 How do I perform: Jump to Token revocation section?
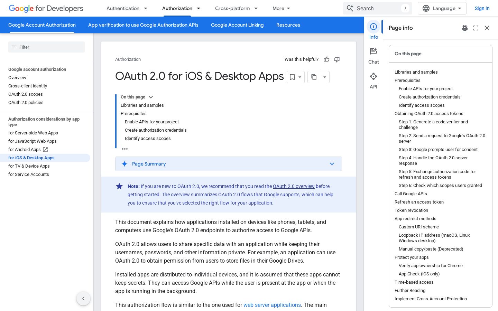tap(411, 210)
